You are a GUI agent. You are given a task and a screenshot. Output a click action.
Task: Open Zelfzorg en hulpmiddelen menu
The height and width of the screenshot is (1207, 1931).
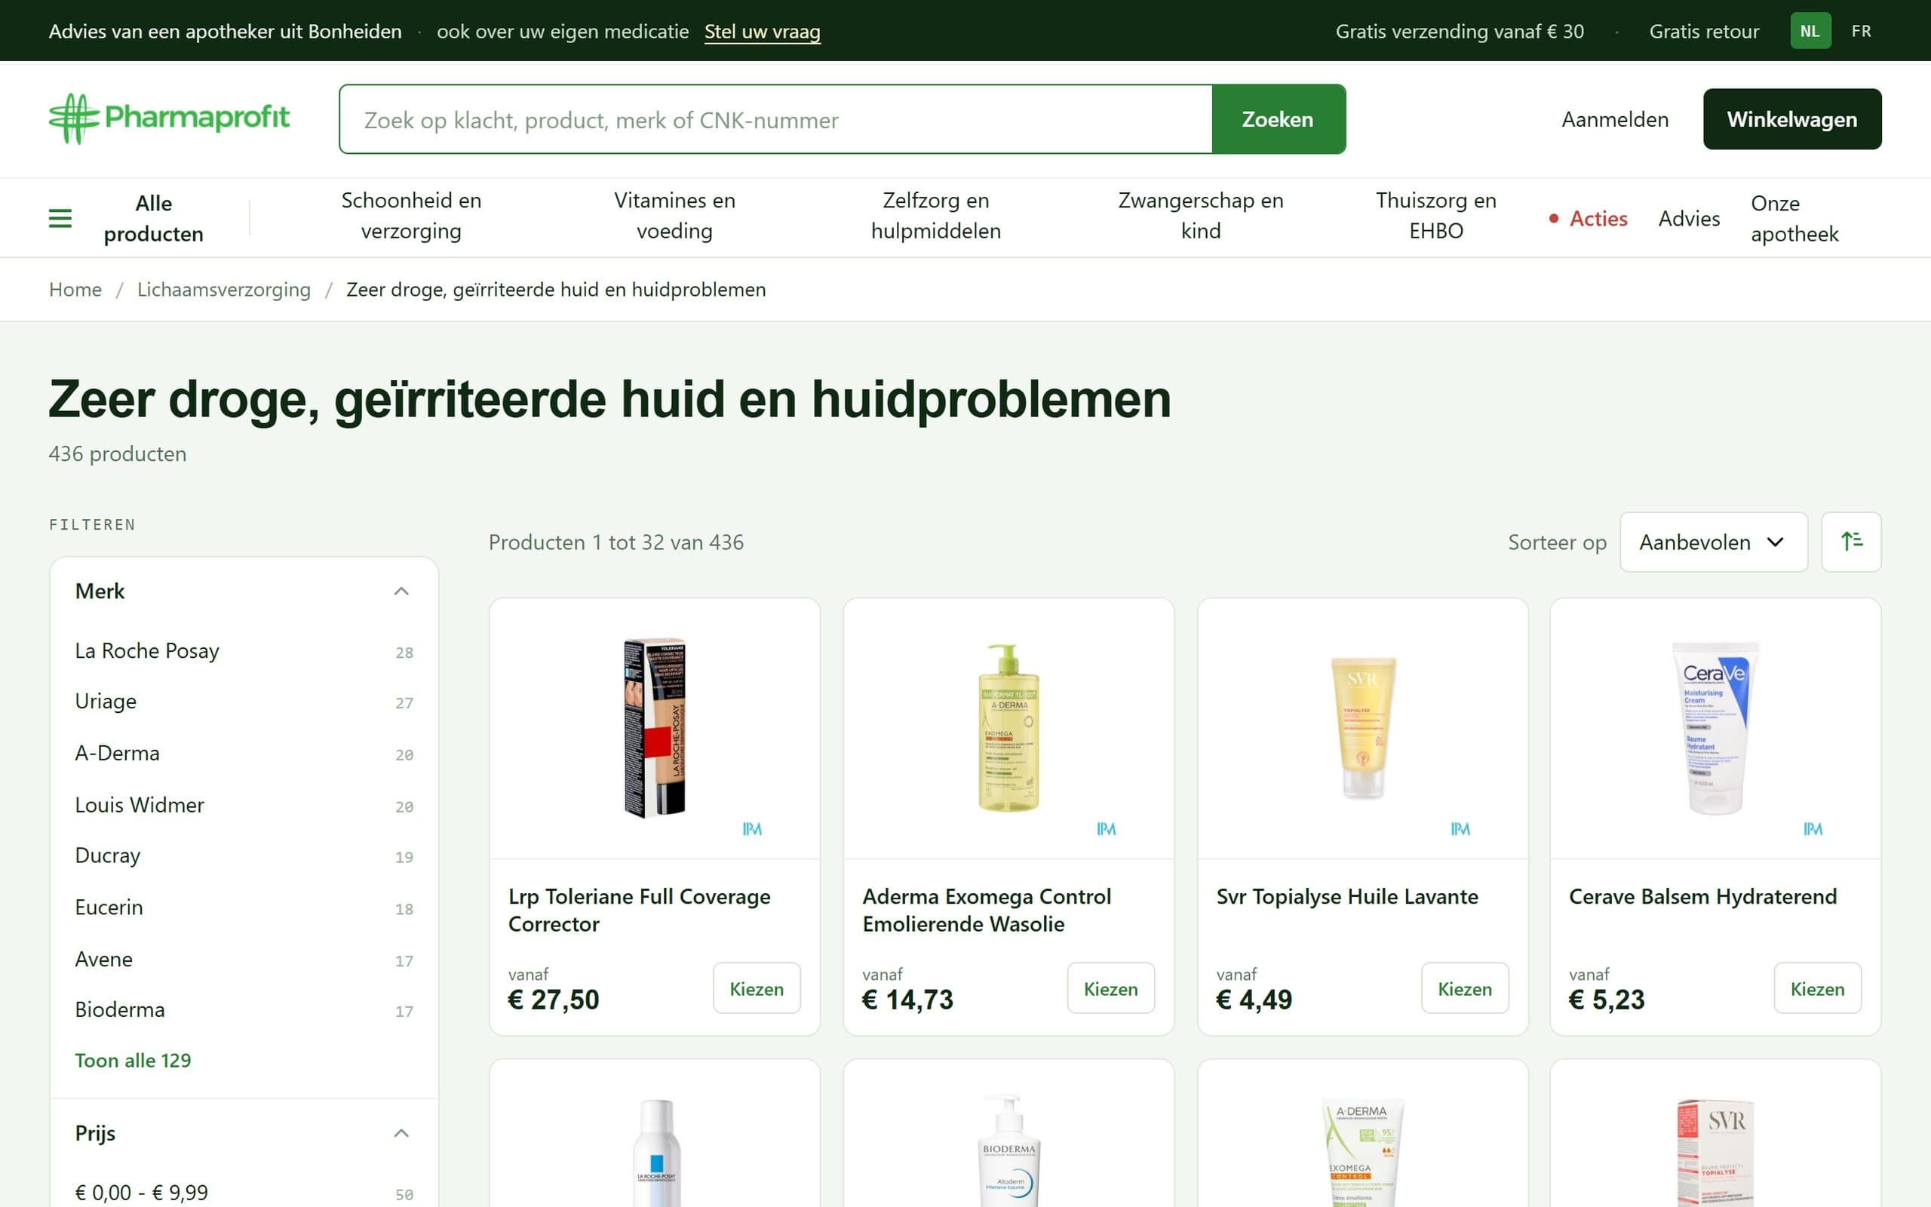coord(935,216)
